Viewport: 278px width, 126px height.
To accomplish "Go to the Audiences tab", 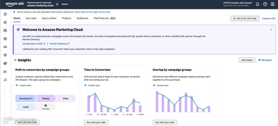I will click(x=82, y=18).
